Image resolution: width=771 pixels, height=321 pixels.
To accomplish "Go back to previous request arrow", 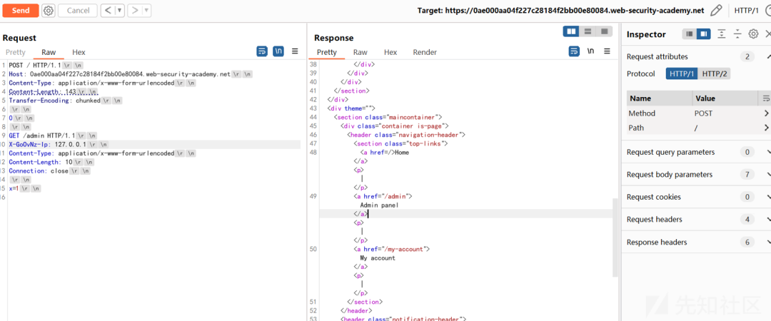I will (x=108, y=10).
